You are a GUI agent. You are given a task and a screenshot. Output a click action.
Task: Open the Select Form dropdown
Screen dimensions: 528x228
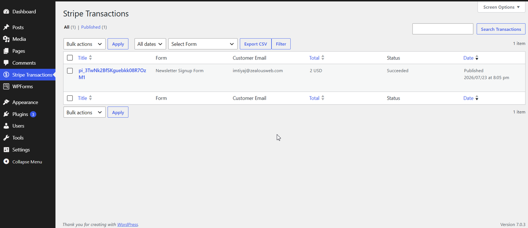point(203,44)
